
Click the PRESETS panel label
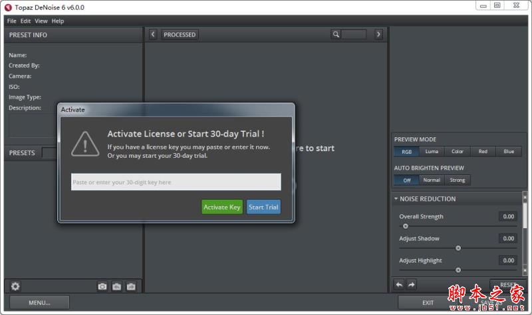[x=22, y=153]
